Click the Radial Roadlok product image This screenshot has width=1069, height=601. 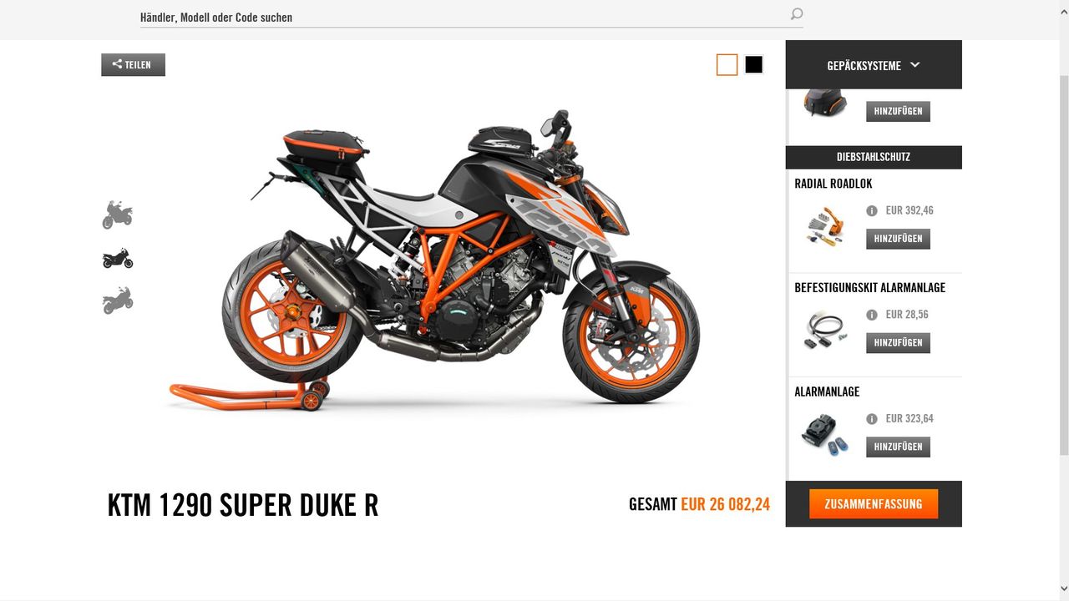pyautogui.click(x=826, y=226)
